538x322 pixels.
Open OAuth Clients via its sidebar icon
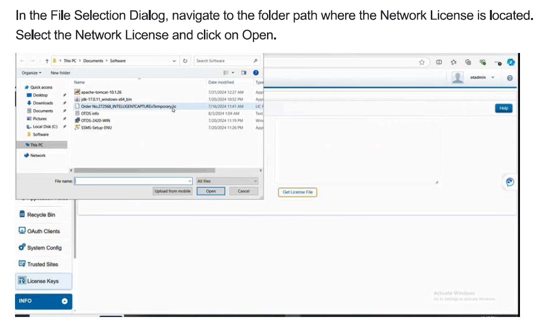coord(22,231)
